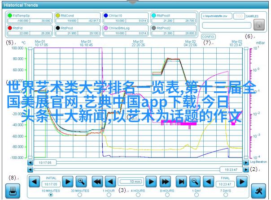Click the gray RtdProd2 color indicator

tap(153, 28)
